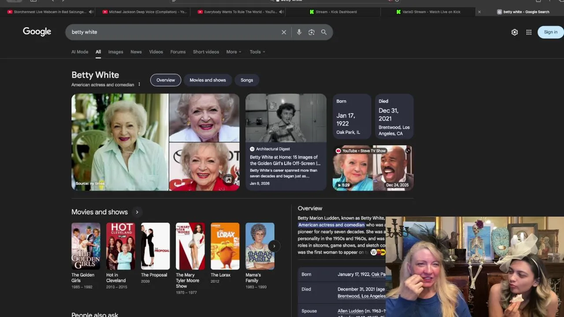Open The Golden Girls poster

[x=86, y=246]
